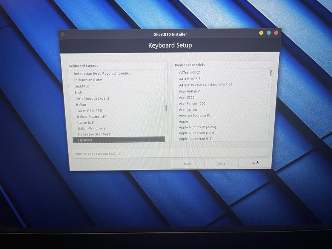Click the keyboard test input field

[x=170, y=154]
